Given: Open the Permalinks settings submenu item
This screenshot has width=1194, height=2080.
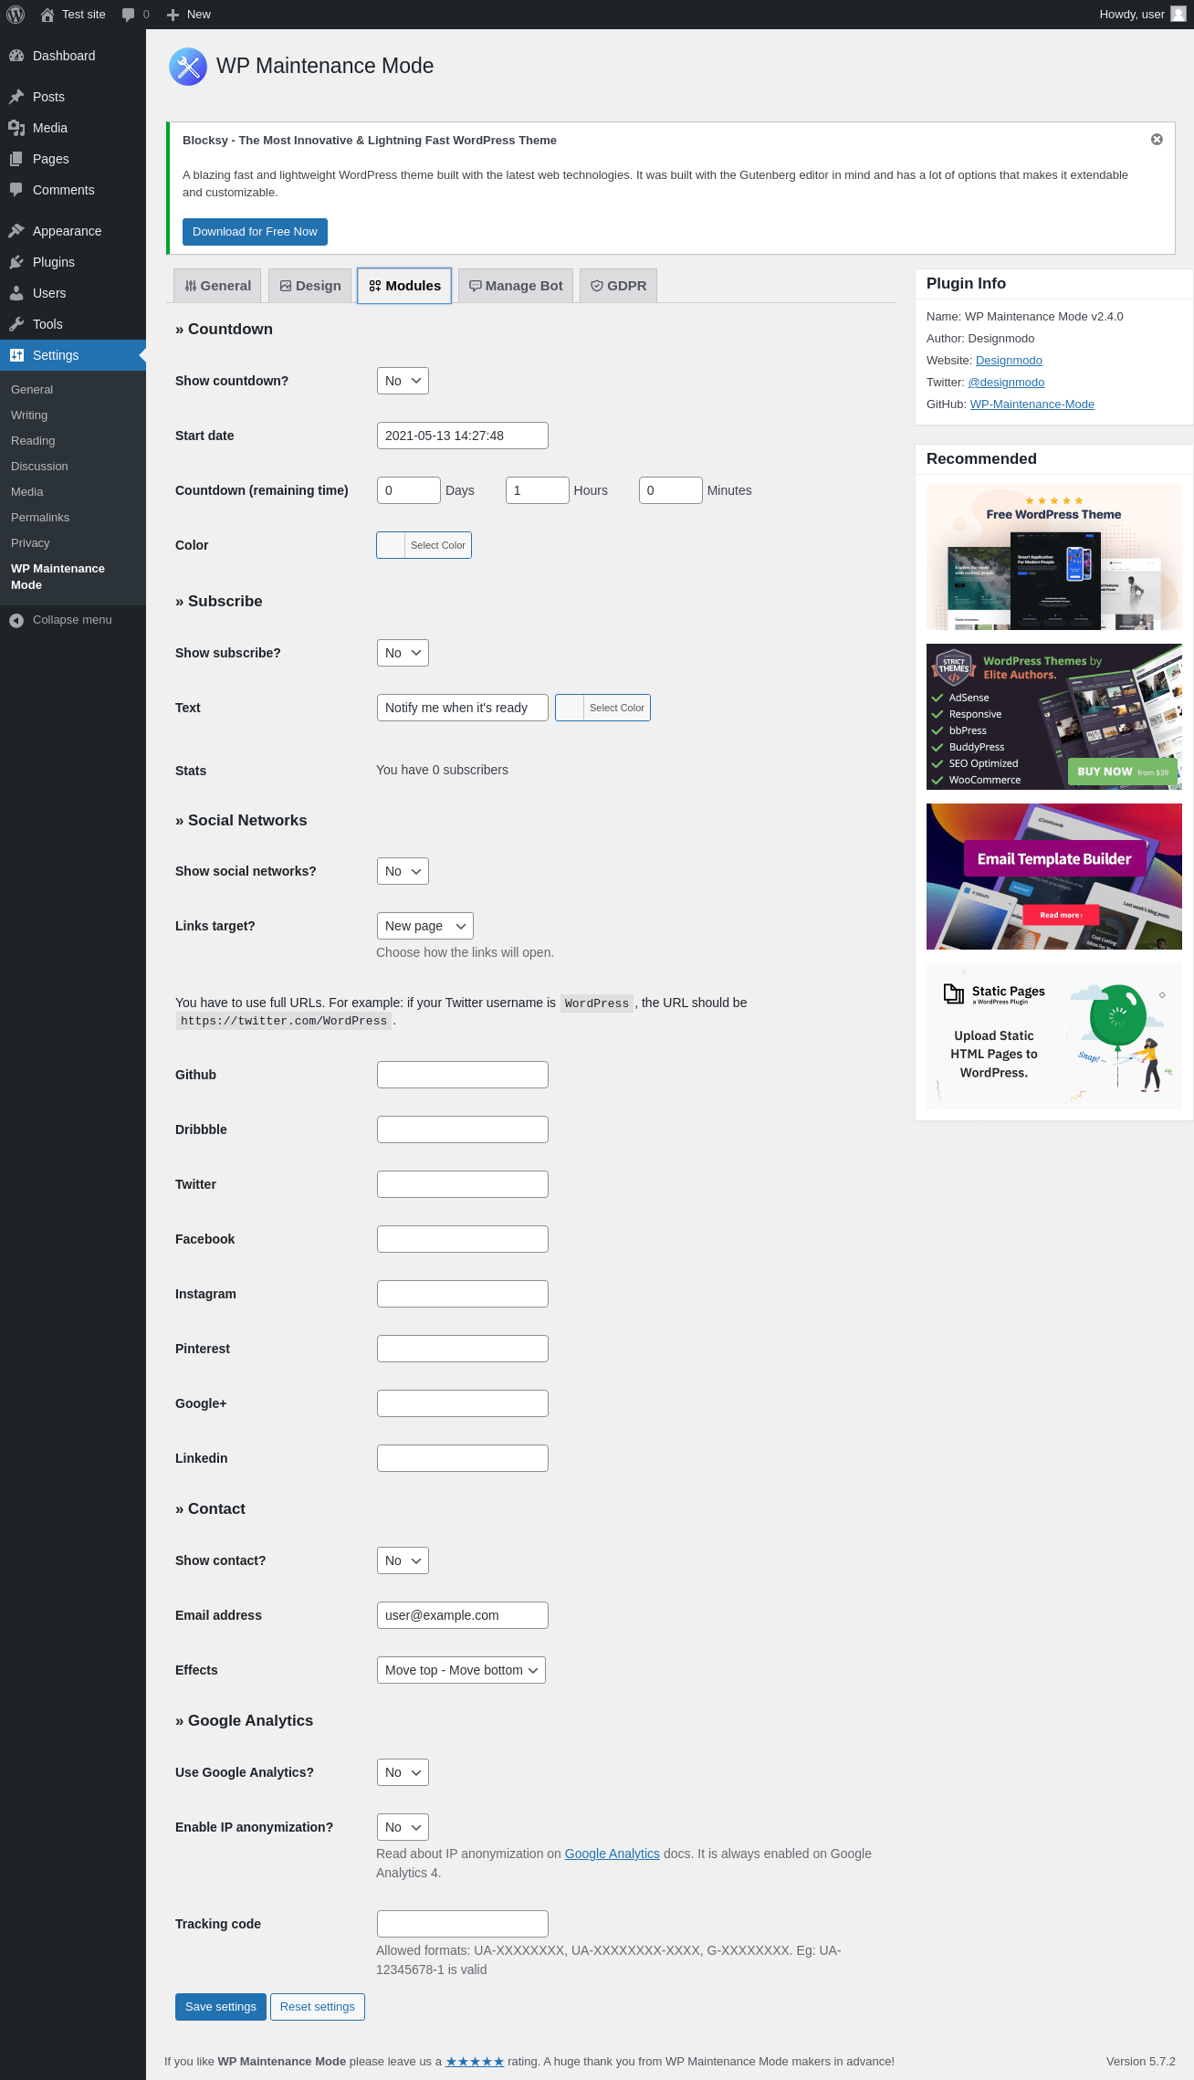Looking at the screenshot, I should pyautogui.click(x=40, y=518).
